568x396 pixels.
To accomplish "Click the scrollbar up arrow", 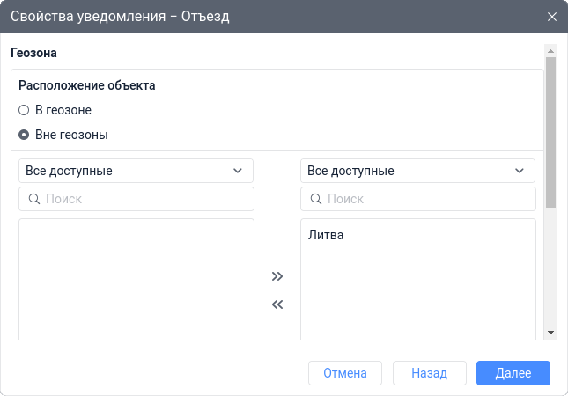I will click(550, 51).
